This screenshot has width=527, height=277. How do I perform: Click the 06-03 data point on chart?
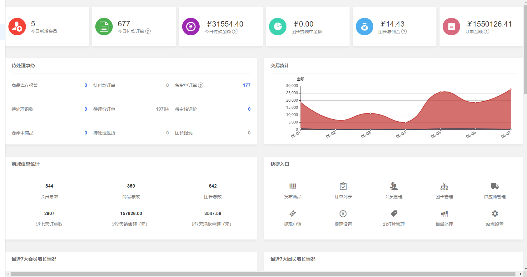click(371, 113)
